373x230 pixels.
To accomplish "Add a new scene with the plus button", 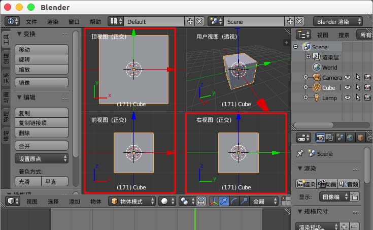I will (290, 21).
